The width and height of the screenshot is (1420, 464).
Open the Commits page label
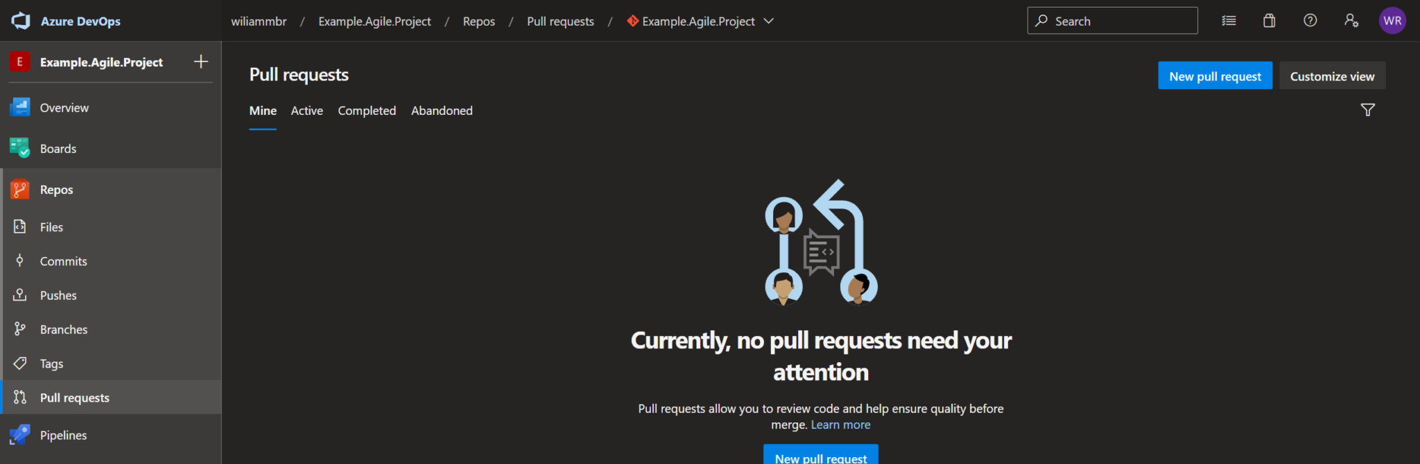(64, 261)
